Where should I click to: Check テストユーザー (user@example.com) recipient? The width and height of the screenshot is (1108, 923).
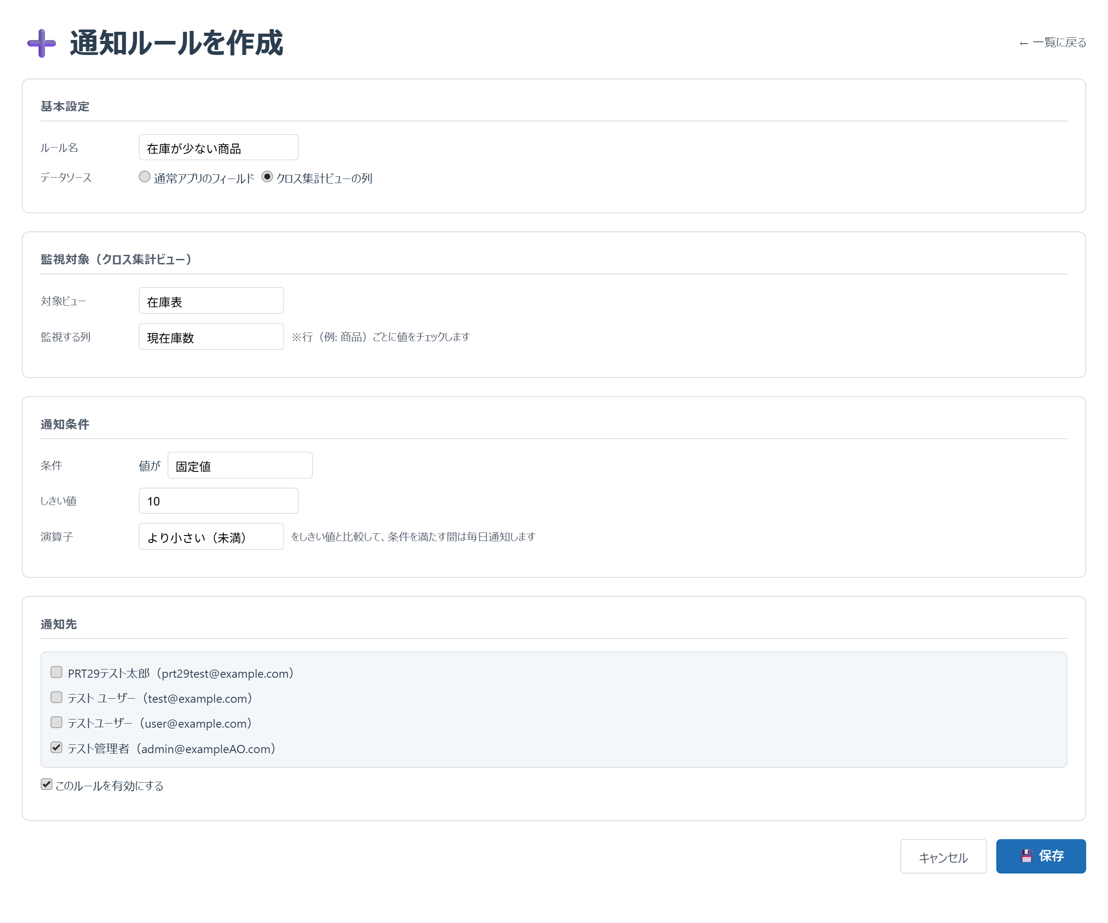[x=56, y=723]
